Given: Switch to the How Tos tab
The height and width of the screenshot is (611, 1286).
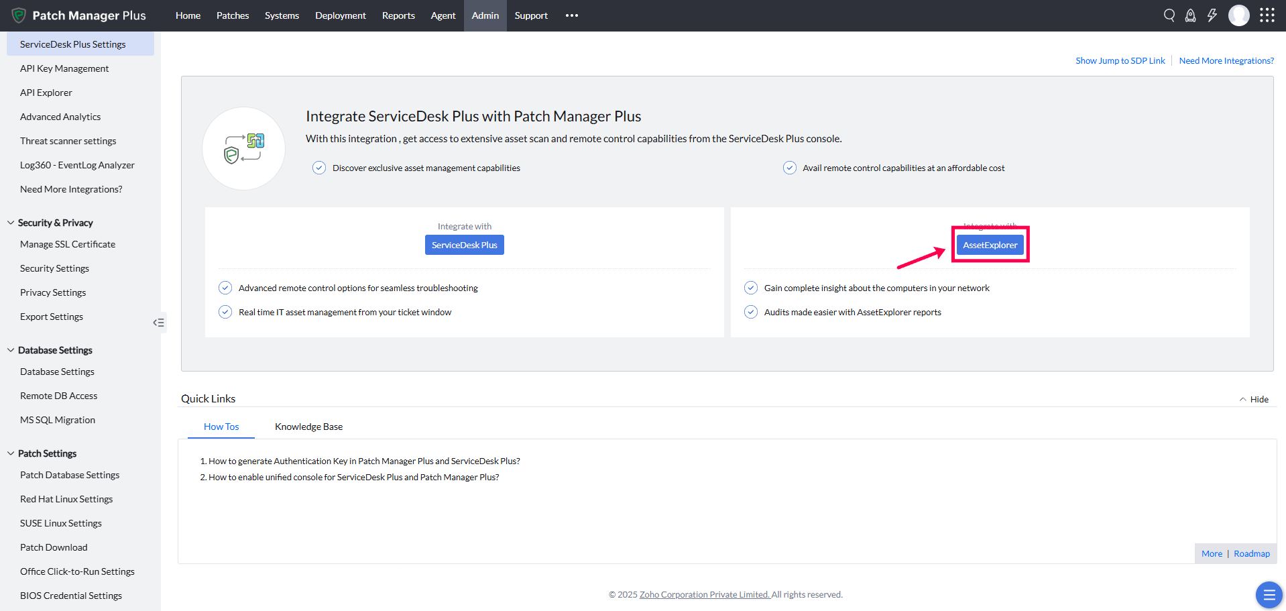Looking at the screenshot, I should (221, 427).
